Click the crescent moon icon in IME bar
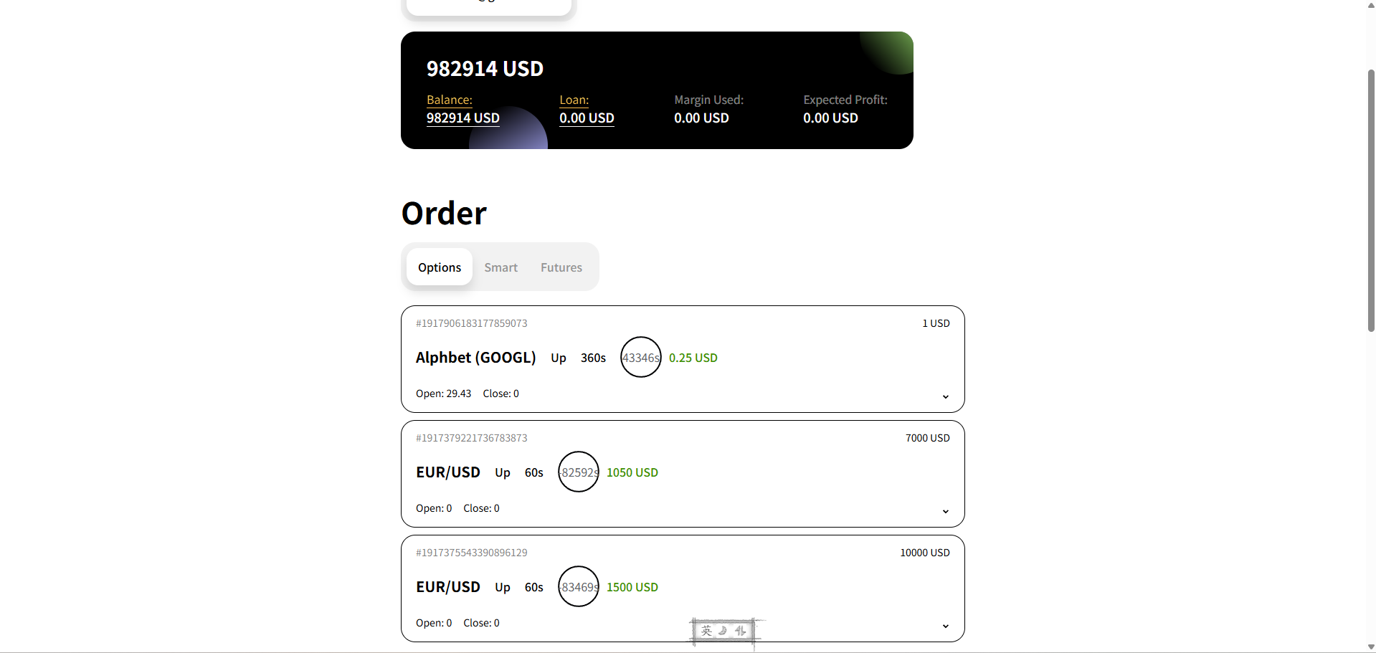 (723, 631)
